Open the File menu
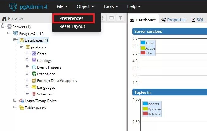 (x=62, y=6)
